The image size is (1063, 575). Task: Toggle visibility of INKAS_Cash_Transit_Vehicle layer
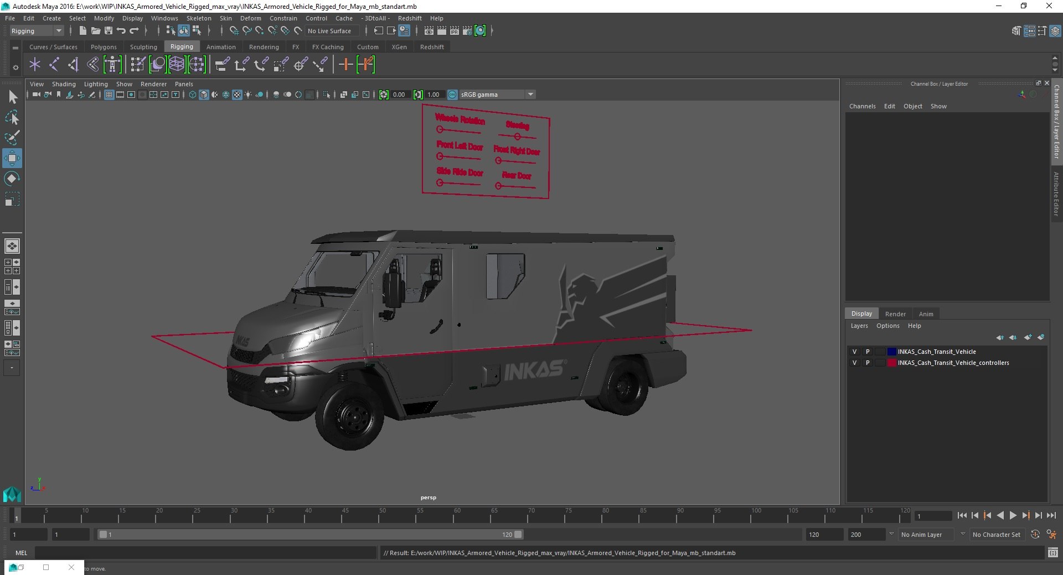pyautogui.click(x=855, y=352)
